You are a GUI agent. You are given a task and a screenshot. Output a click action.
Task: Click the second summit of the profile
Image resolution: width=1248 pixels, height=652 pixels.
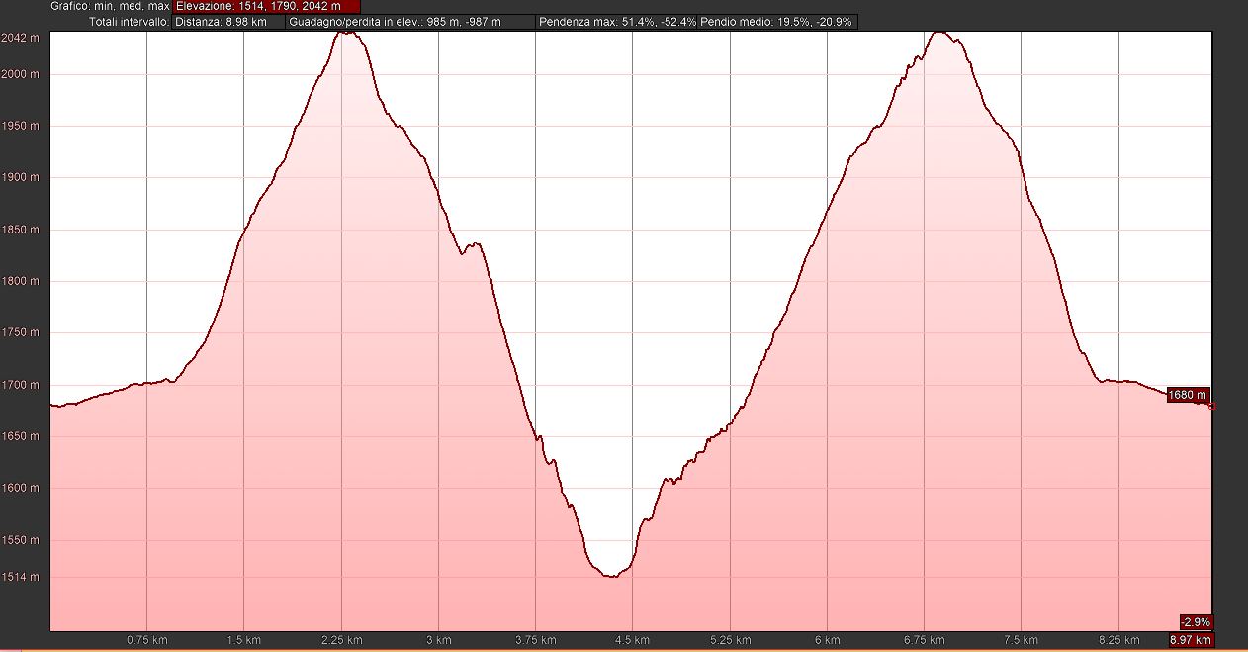[939, 32]
